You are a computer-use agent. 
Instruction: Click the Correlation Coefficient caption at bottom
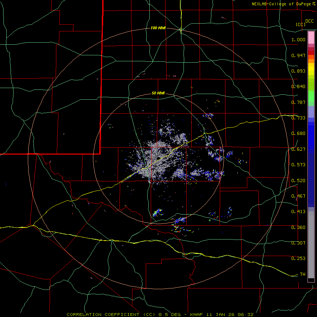(x=160, y=315)
